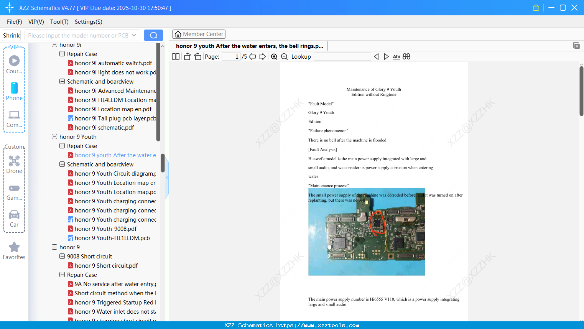Image resolution: width=584 pixels, height=329 pixels.
Task: Open the File(F) menu
Action: [15, 22]
